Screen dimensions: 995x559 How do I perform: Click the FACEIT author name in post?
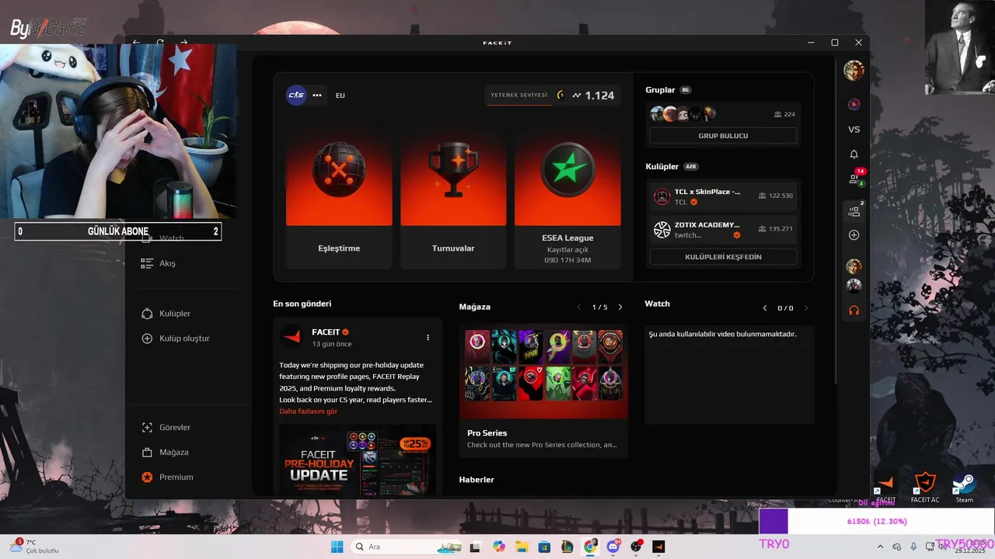[326, 332]
